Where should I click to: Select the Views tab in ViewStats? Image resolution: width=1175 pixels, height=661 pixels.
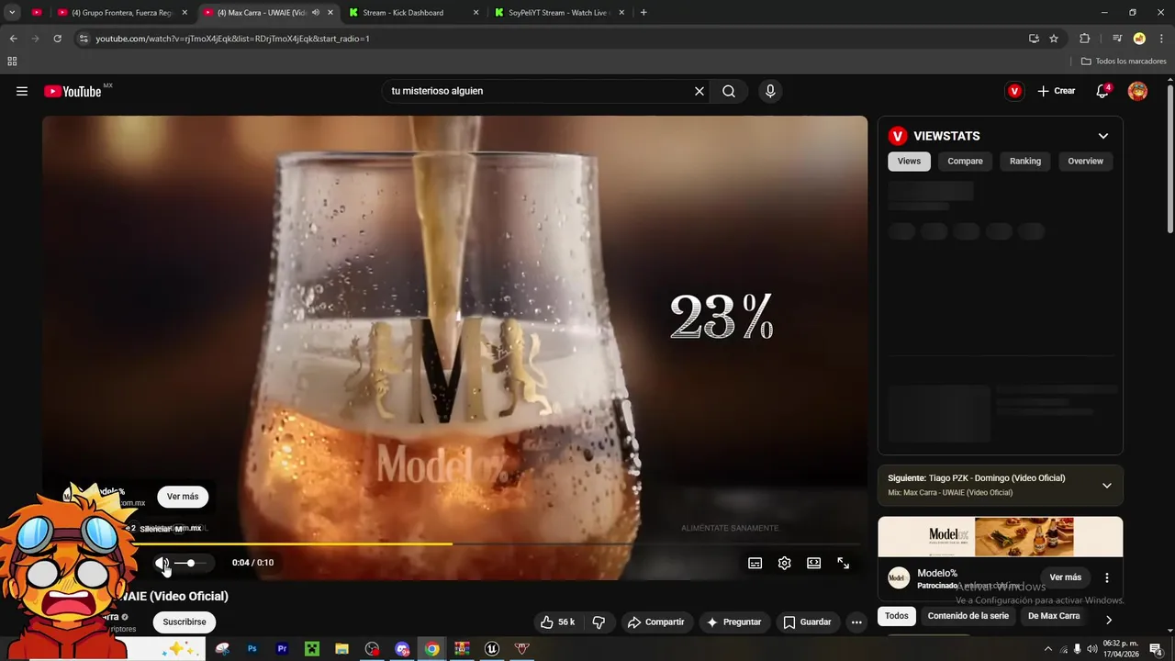click(909, 161)
